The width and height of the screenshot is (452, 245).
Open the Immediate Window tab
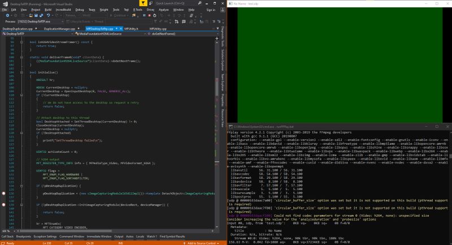pyautogui.click(x=99, y=237)
